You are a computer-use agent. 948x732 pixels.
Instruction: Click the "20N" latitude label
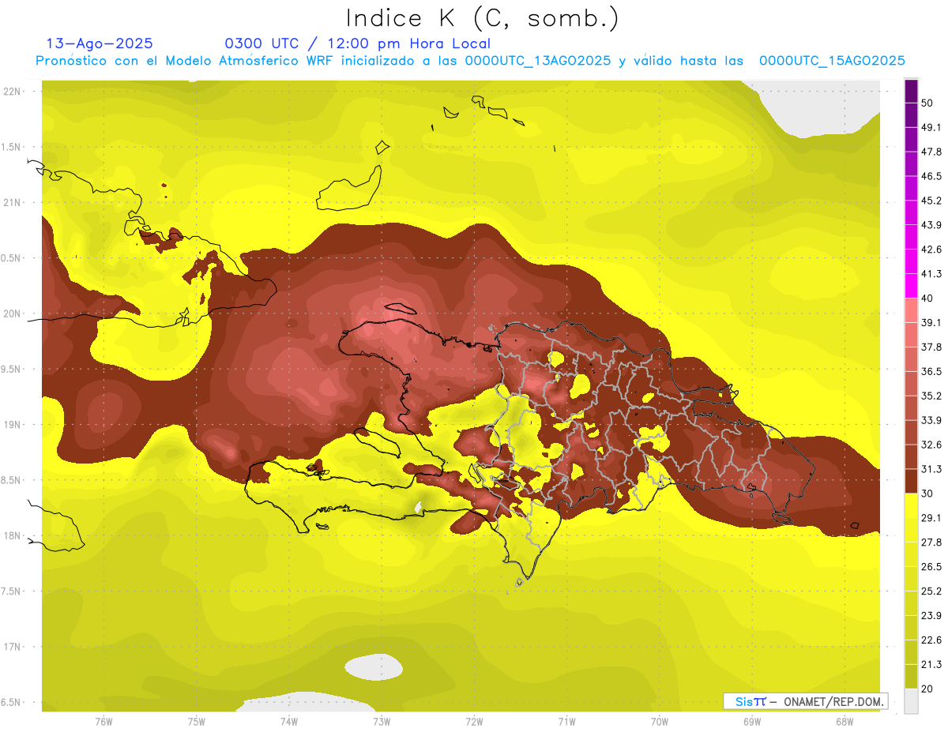[13, 313]
